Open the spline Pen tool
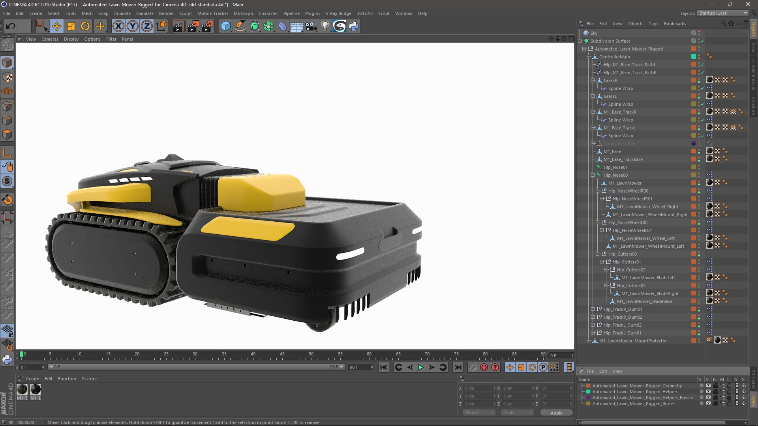 (240, 26)
